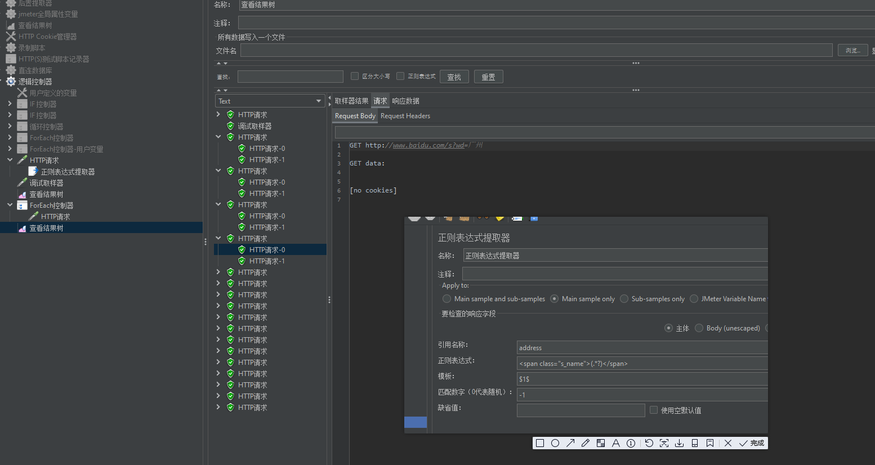
Task: Enable the 区分大小写 checkbox
Action: [x=355, y=76]
